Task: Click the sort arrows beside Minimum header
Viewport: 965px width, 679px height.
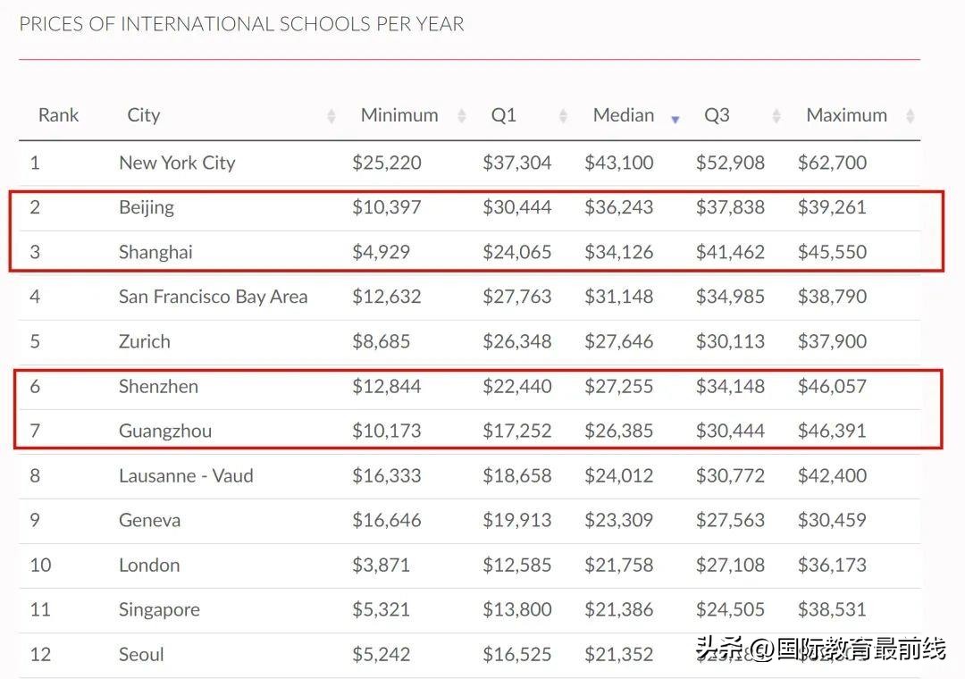Action: [x=462, y=115]
